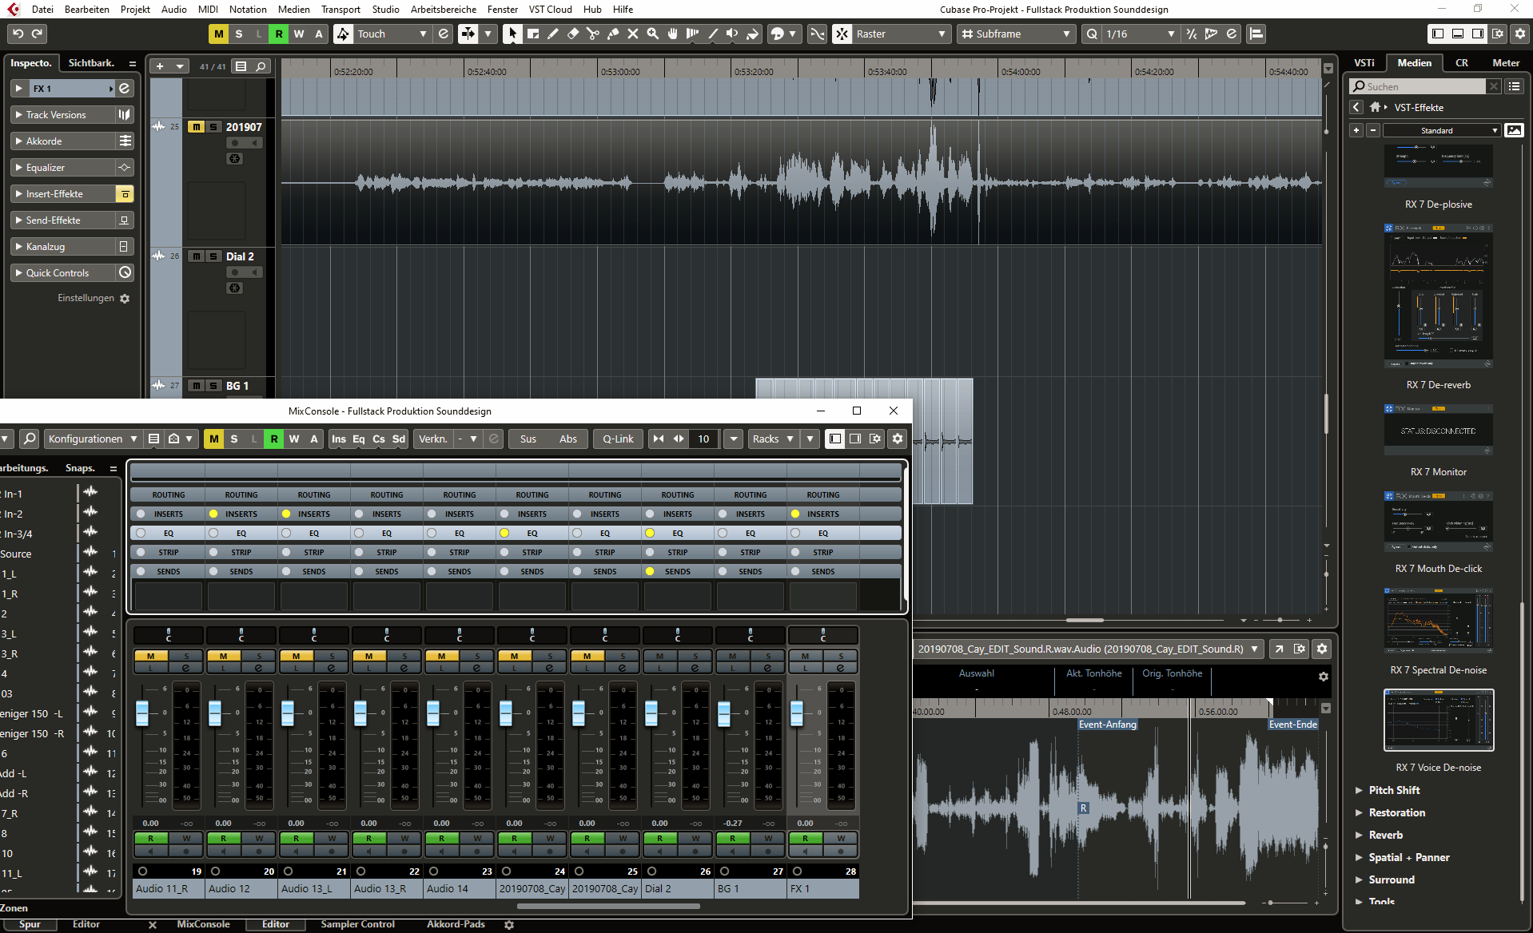Select the Glue tool
The width and height of the screenshot is (1533, 933).
click(x=612, y=34)
